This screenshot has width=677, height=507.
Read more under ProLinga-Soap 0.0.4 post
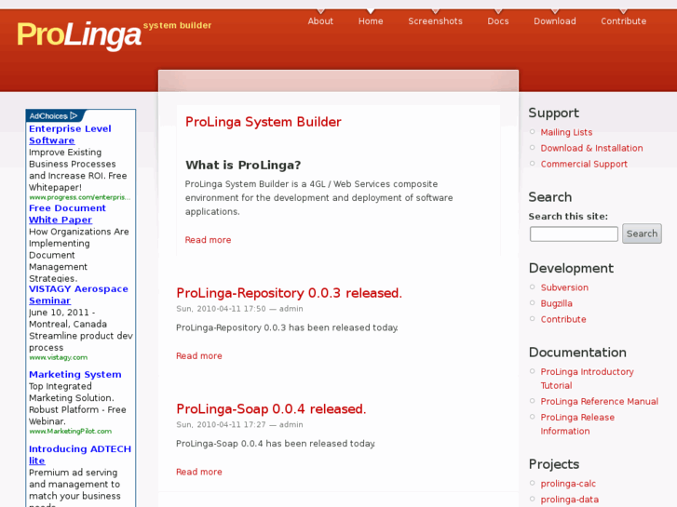[199, 472]
